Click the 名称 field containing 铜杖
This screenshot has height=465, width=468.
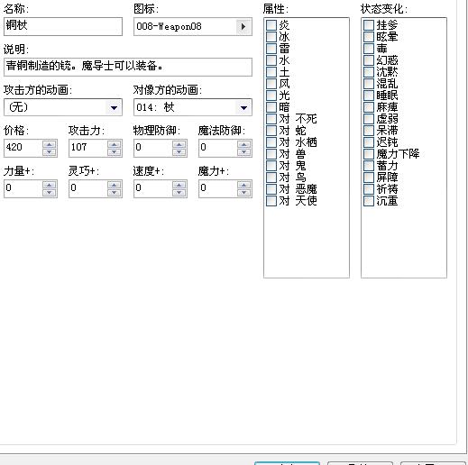63,26
